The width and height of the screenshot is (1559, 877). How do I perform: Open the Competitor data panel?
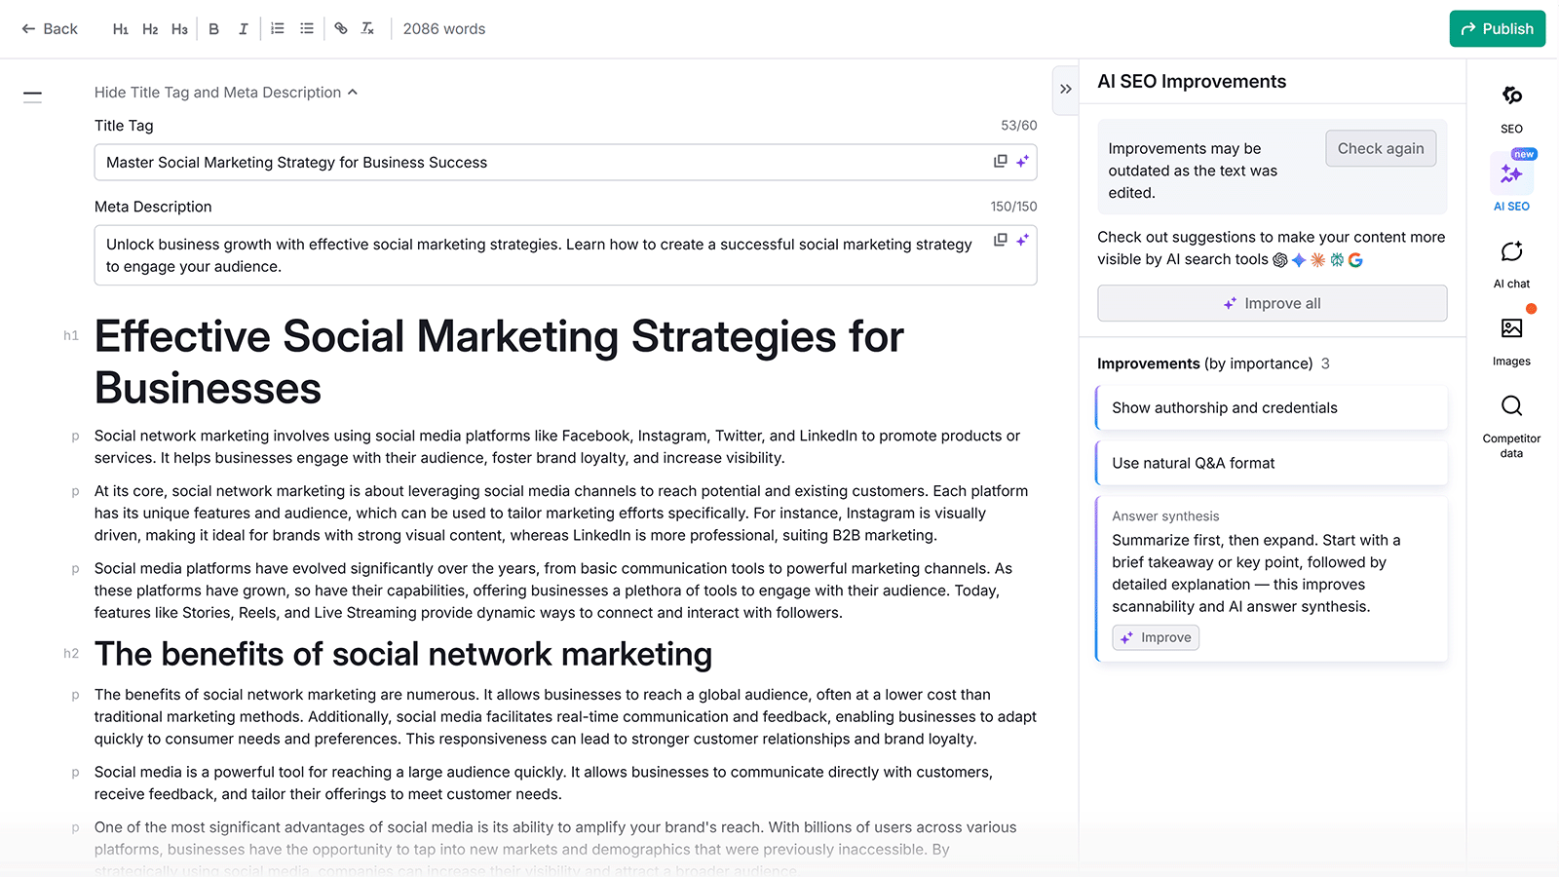tap(1511, 414)
